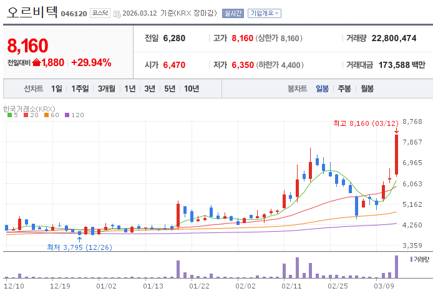Select the 5년 line chart tab
This screenshot has width=433, height=296.
tap(170, 88)
